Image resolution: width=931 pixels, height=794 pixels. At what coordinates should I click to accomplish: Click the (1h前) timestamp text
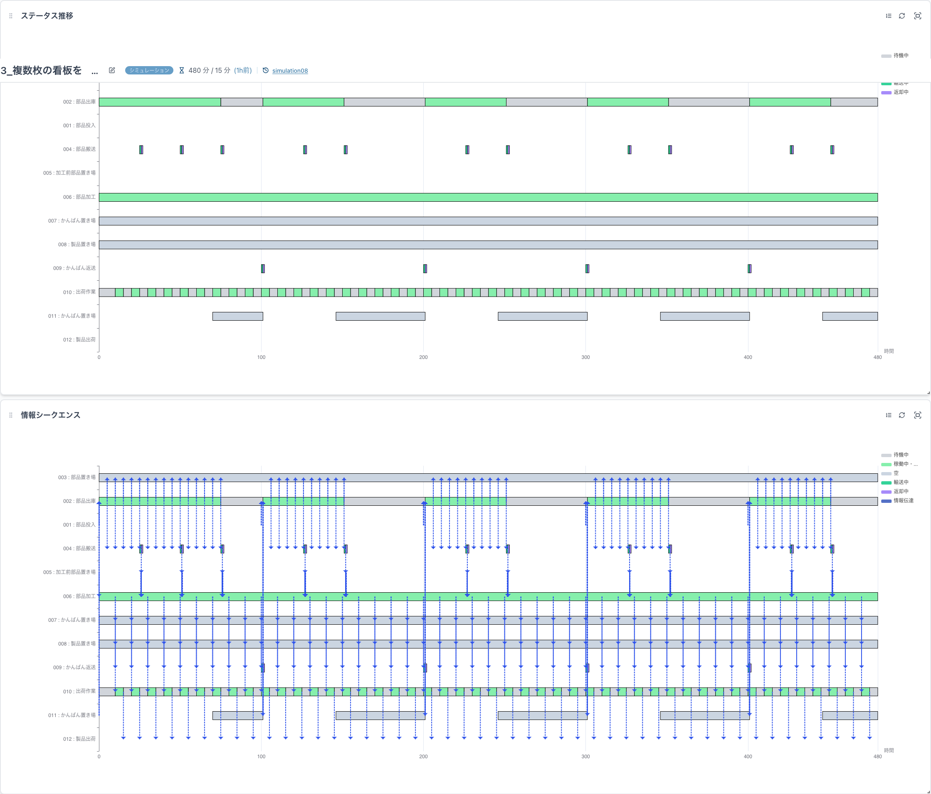click(x=243, y=70)
